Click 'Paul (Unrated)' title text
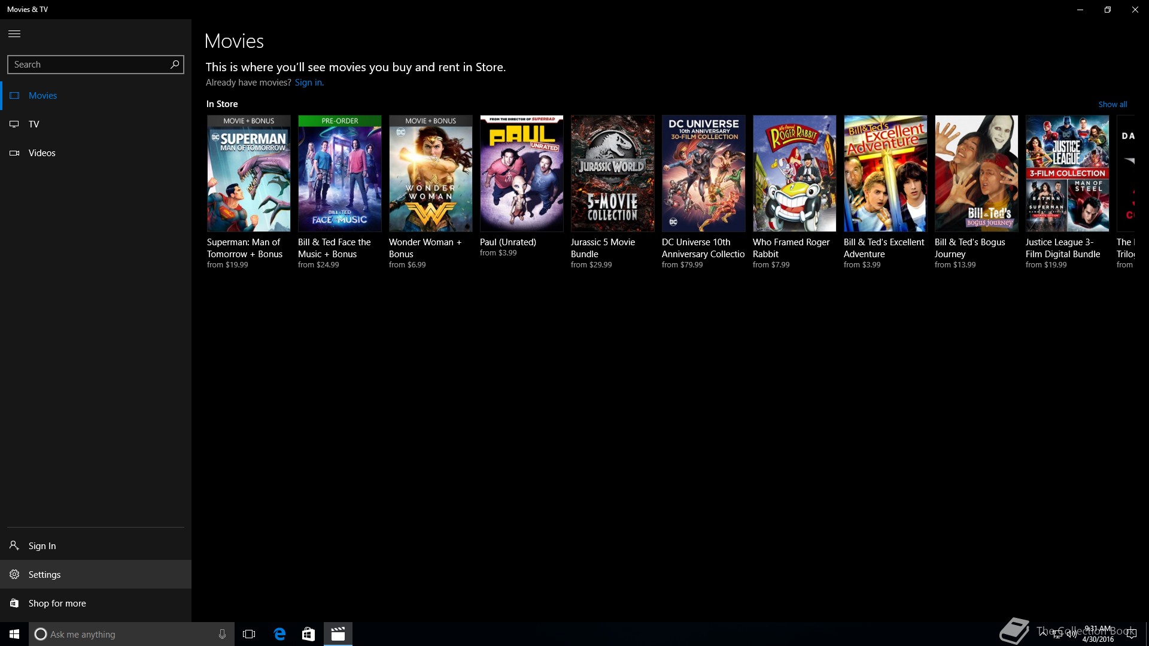Screen dimensions: 1149x646 [508, 242]
